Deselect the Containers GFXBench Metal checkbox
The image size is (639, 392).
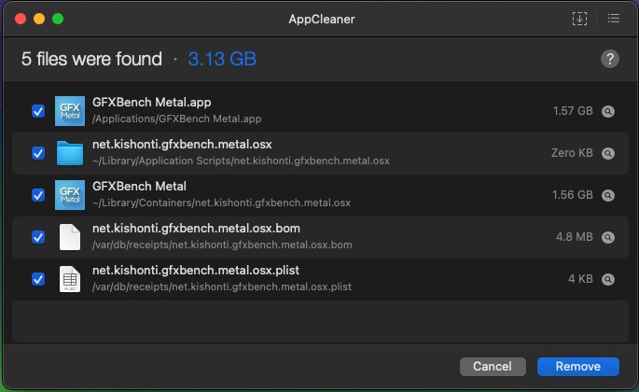[x=38, y=195]
